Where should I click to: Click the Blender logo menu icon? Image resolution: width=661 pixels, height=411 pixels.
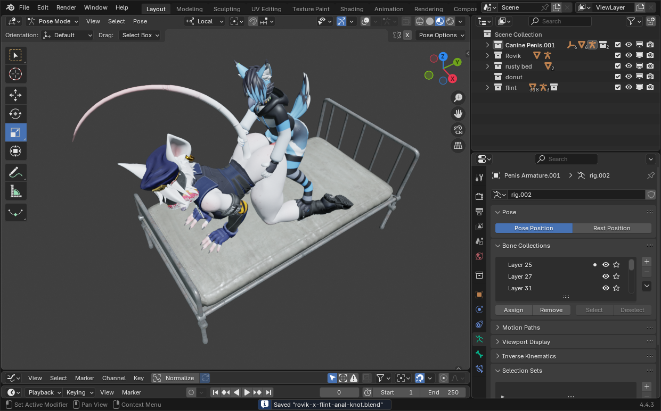pos(11,7)
